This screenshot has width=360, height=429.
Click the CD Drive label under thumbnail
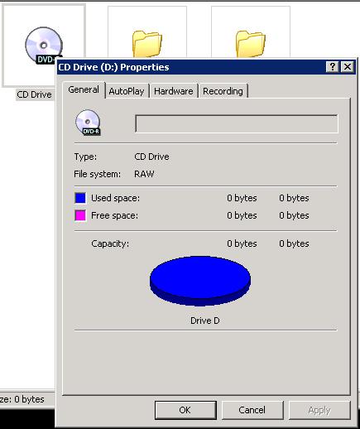[34, 94]
